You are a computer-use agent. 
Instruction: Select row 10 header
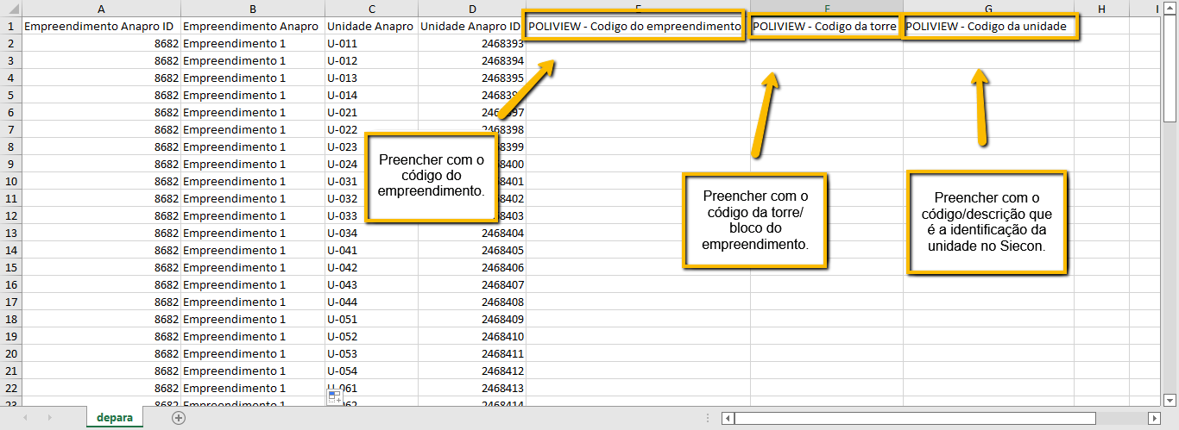[x=9, y=181]
